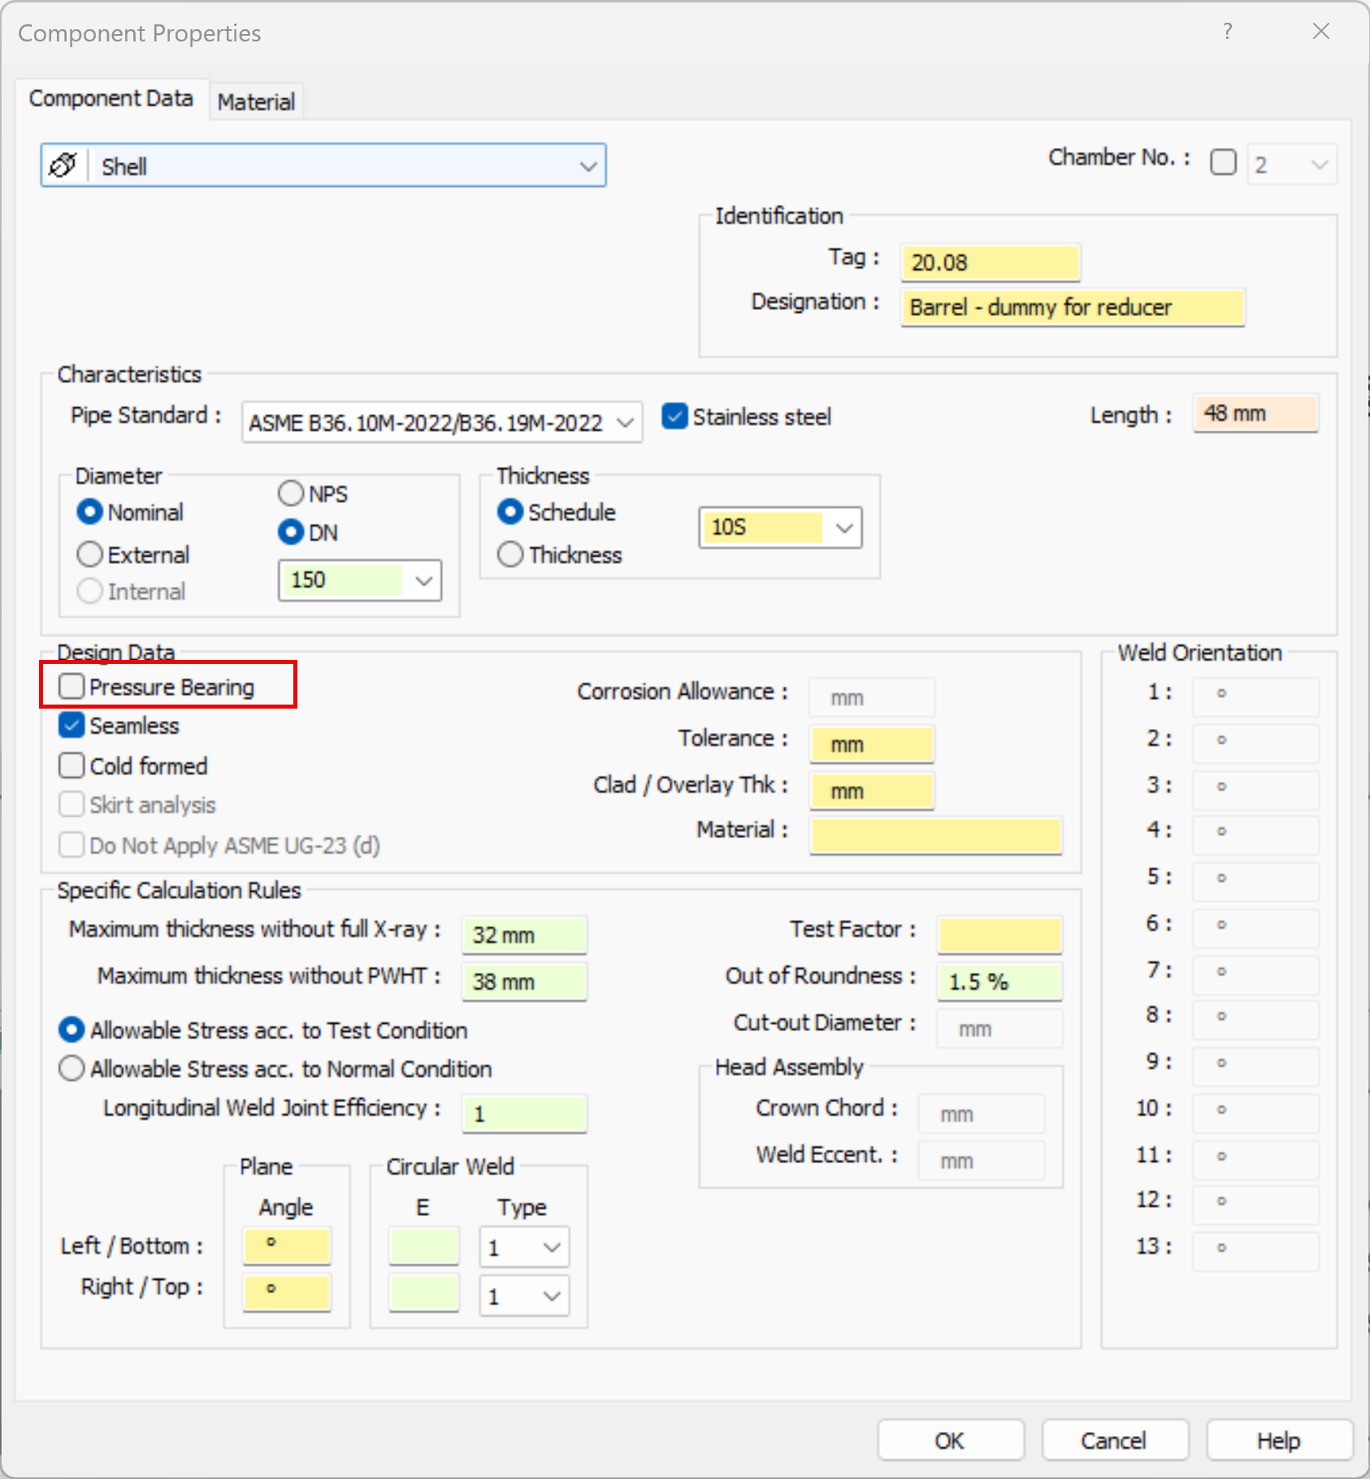Image resolution: width=1370 pixels, height=1479 pixels.
Task: Open Left / Bottom circular weld Type dropdown
Action: (524, 1247)
